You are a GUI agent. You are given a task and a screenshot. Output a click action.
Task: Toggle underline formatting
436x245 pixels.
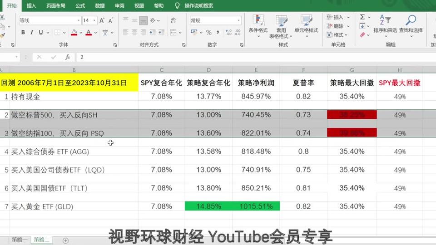40,33
